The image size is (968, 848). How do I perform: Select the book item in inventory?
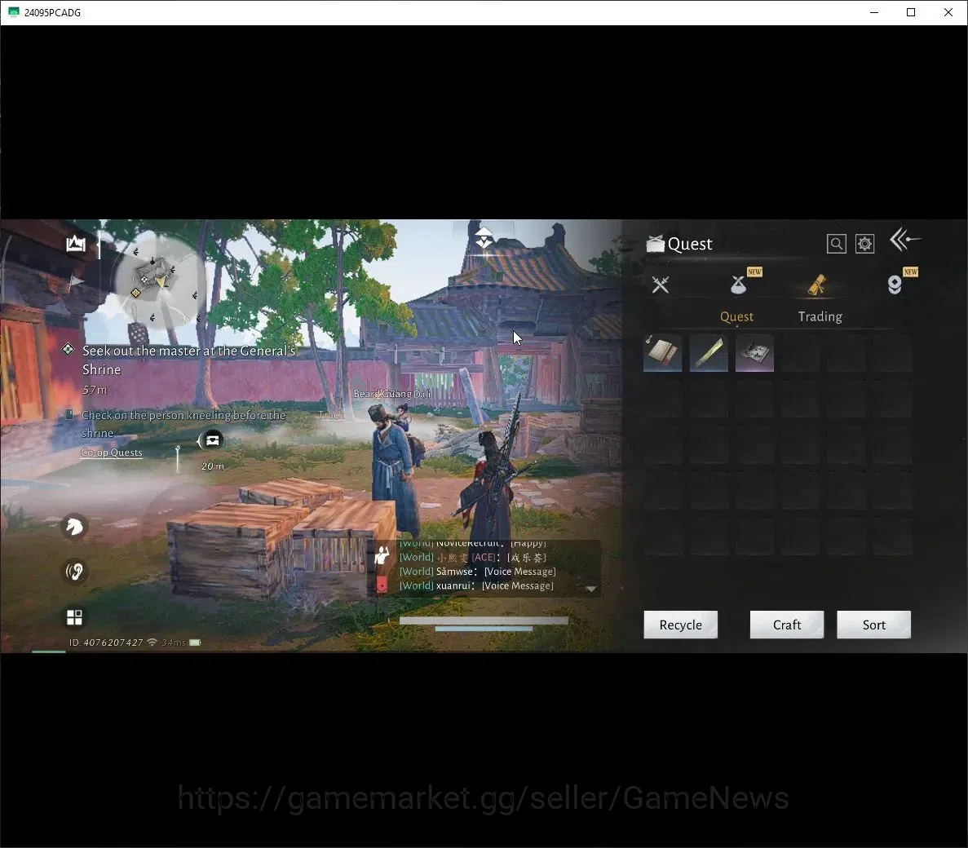[x=662, y=353]
